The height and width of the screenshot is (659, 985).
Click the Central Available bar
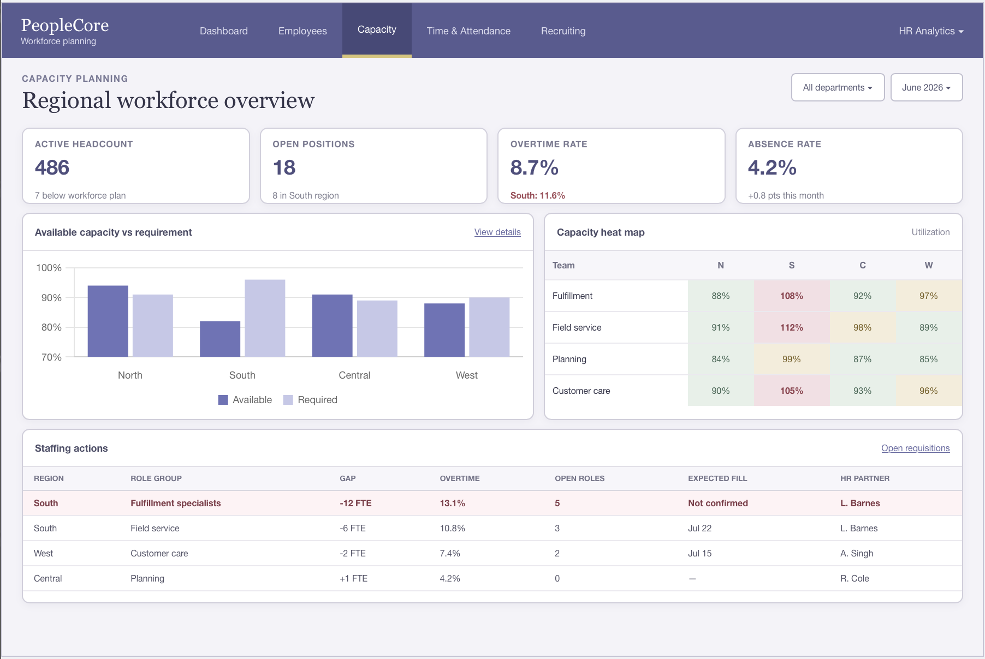(x=332, y=326)
